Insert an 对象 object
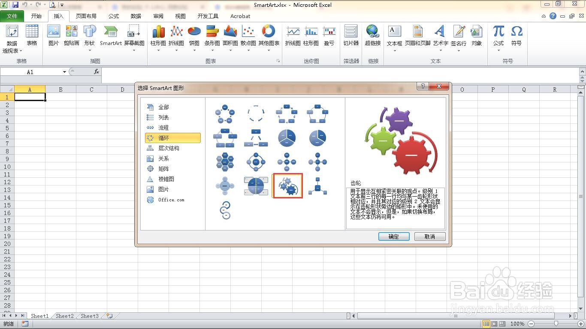The width and height of the screenshot is (586, 329). click(477, 36)
